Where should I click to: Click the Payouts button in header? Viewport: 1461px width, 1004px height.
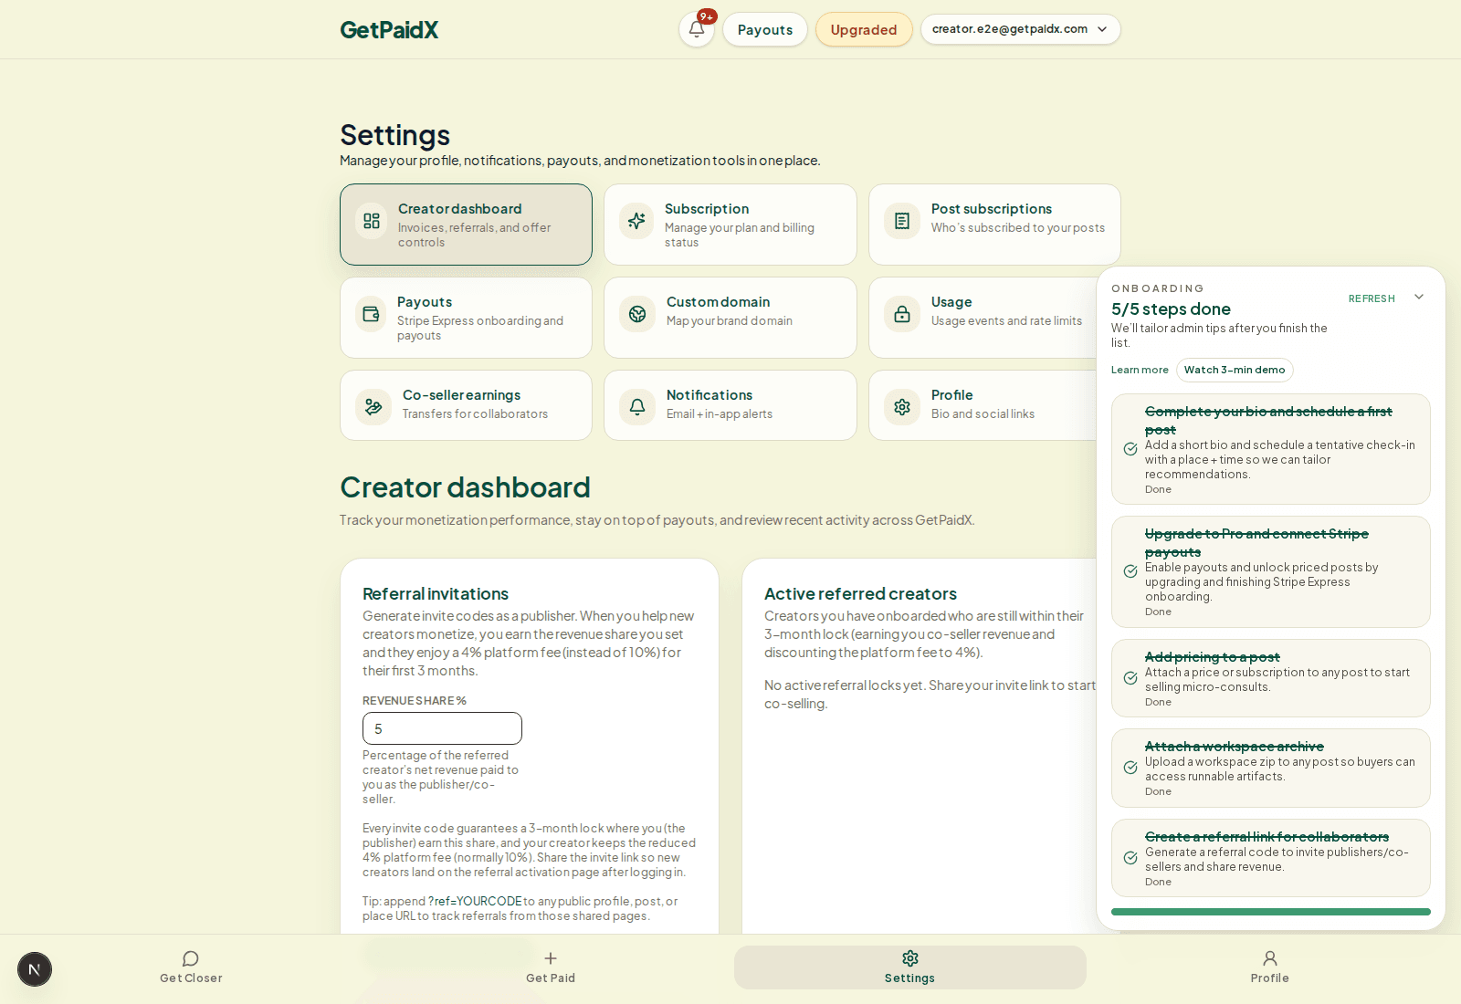coord(764,29)
